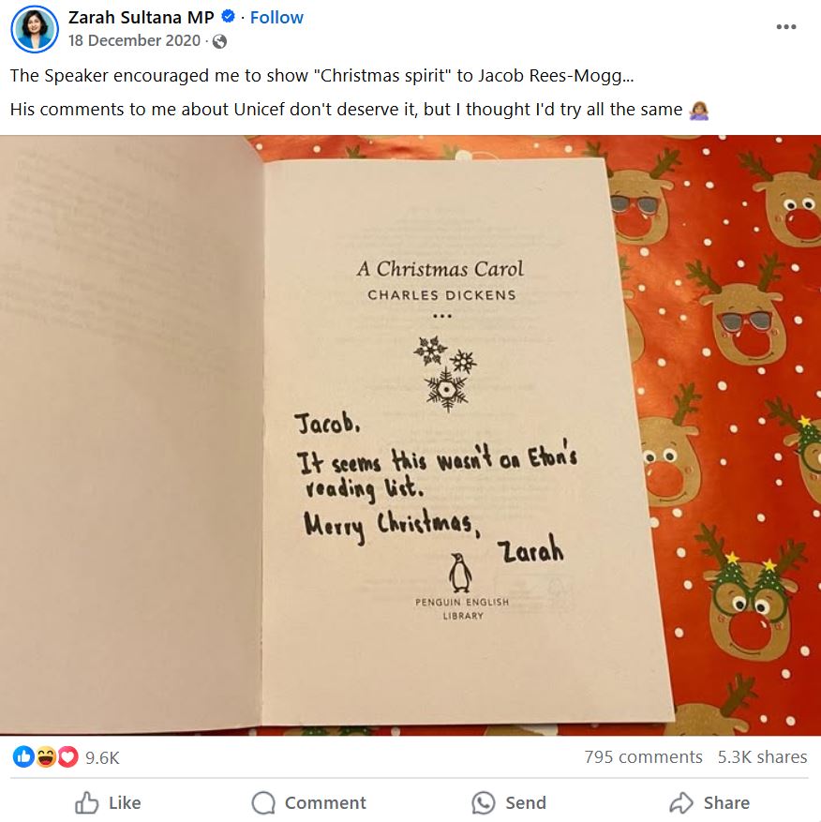Click the blue Like reaction icon
The image size is (821, 822).
click(23, 756)
